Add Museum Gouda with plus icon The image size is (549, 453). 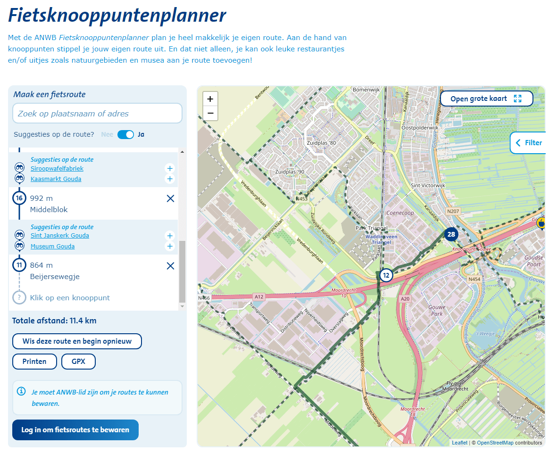coord(170,246)
